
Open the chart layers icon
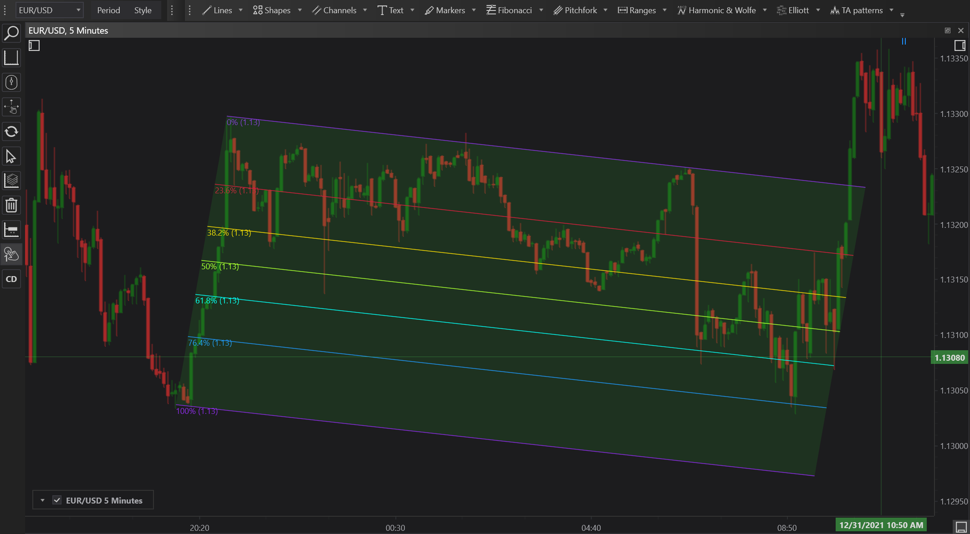[x=11, y=181]
